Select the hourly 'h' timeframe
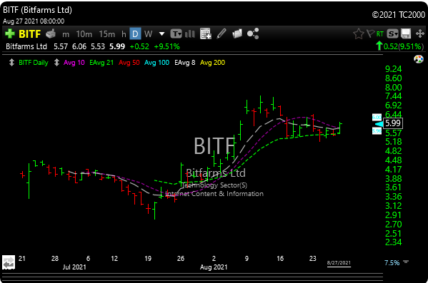This screenshot has height=283, width=428. (x=124, y=34)
